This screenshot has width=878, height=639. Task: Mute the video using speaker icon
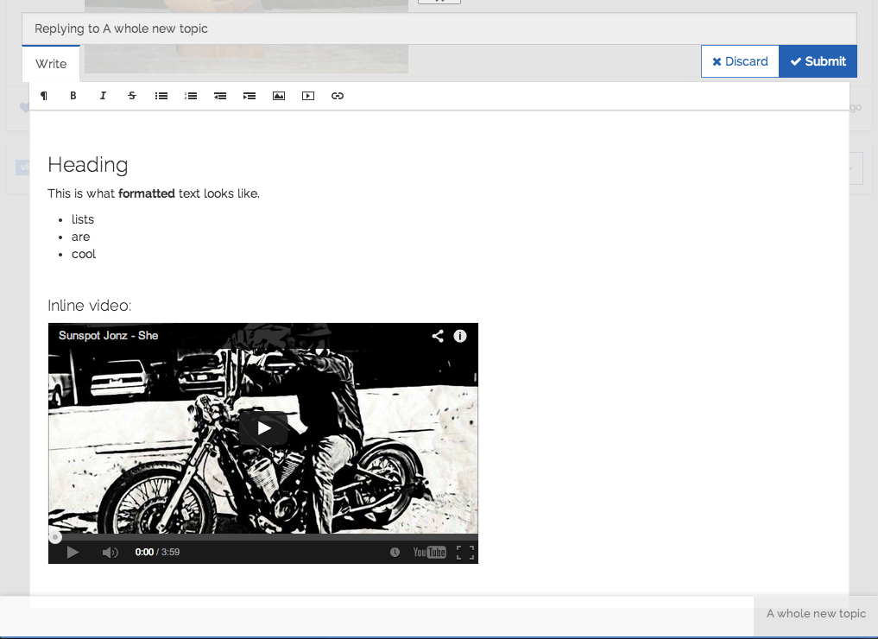(x=110, y=553)
